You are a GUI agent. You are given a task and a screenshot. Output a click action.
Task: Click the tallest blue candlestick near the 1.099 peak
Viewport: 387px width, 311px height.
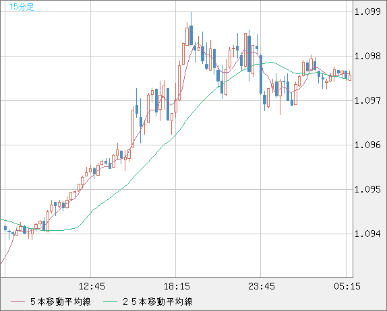pos(191,35)
